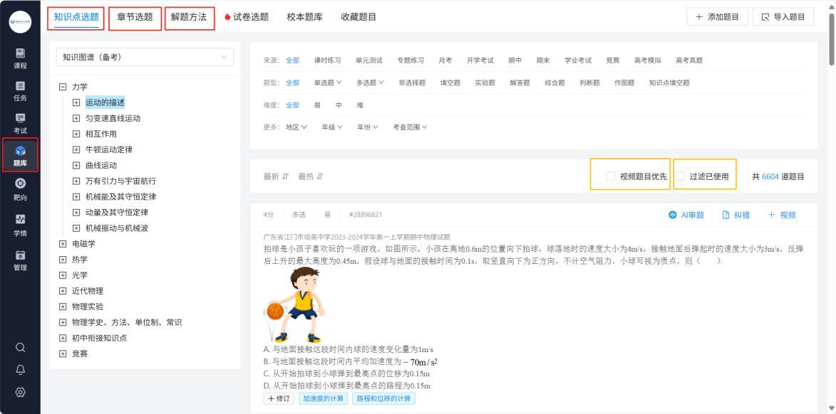Open the 考查范围 filter dropdown
This screenshot has width=836, height=414.
click(x=410, y=127)
